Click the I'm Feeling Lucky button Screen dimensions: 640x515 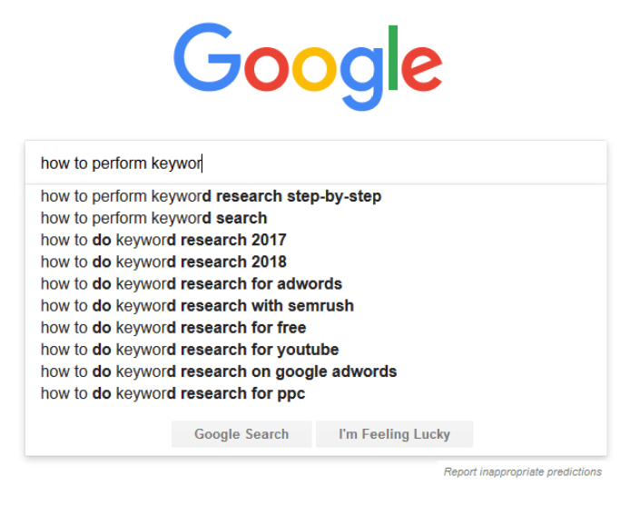[394, 434]
